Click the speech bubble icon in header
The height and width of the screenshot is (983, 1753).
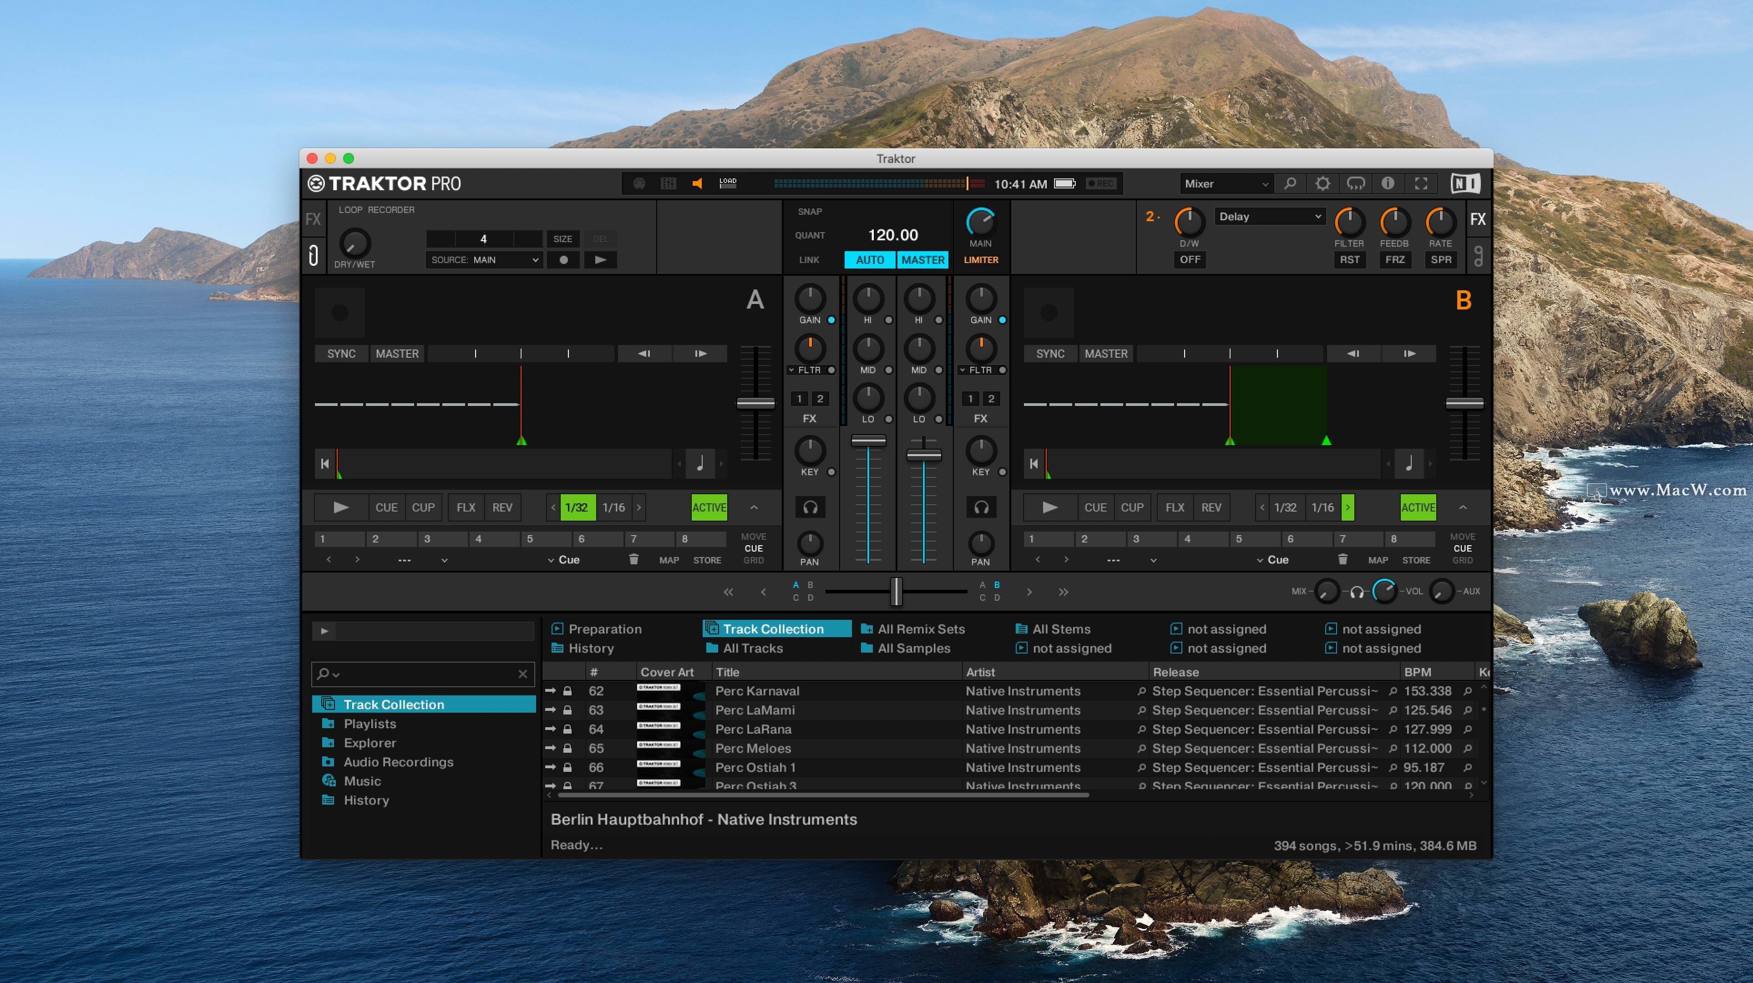click(1356, 184)
